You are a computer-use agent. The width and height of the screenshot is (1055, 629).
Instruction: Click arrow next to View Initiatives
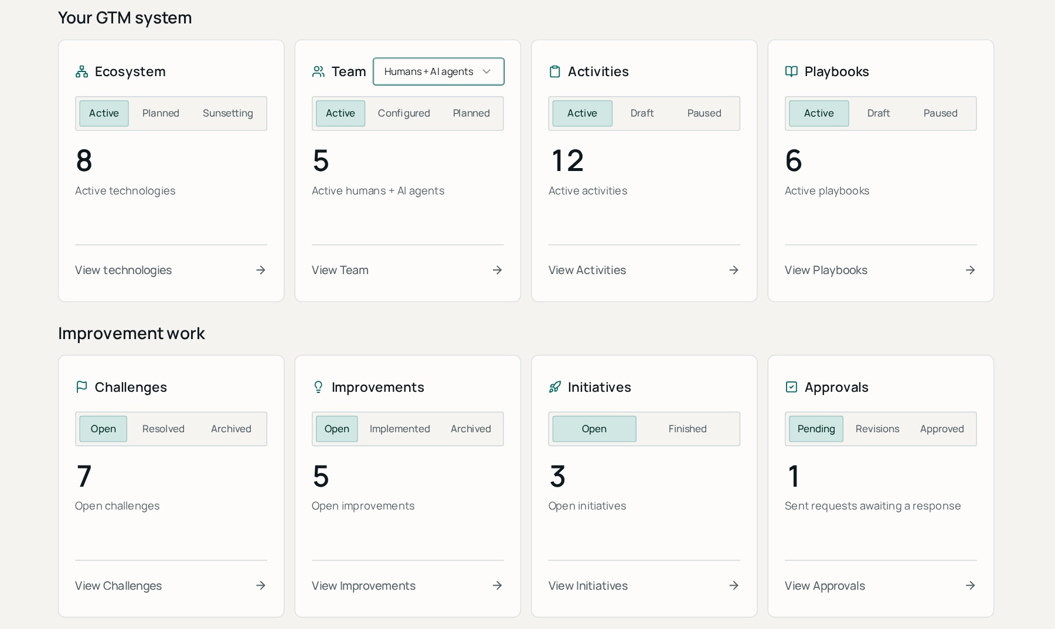pyautogui.click(x=734, y=586)
